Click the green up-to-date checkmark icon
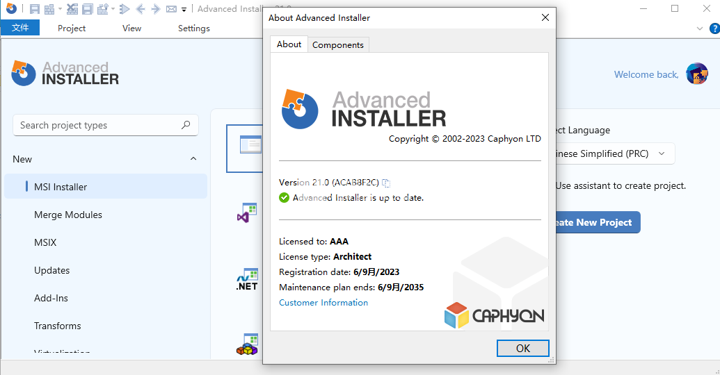This screenshot has height=375, width=720. [x=284, y=198]
